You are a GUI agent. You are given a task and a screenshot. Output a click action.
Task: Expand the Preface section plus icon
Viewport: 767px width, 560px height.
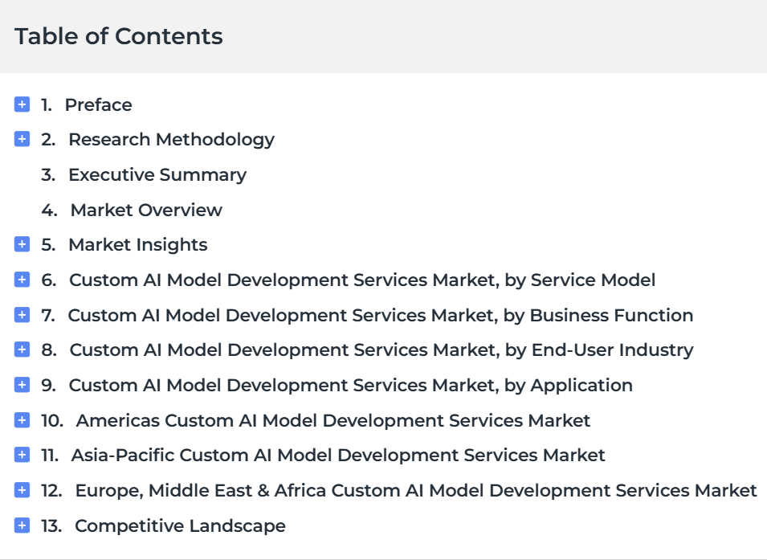(x=22, y=104)
